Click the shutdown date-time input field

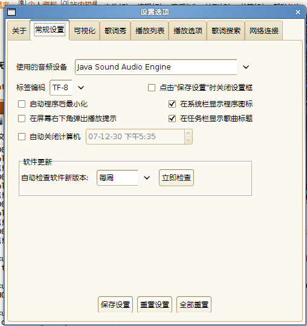pos(135,137)
